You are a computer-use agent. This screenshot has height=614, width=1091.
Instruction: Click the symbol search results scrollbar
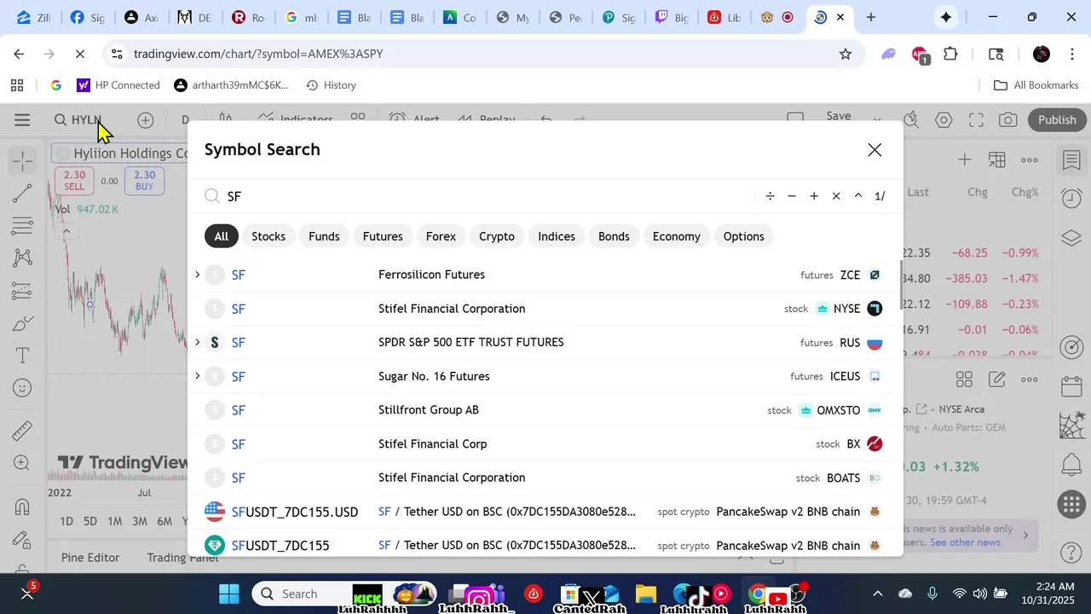[x=900, y=286]
